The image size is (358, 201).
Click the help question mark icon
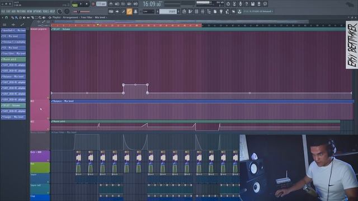pyautogui.click(x=247, y=4)
